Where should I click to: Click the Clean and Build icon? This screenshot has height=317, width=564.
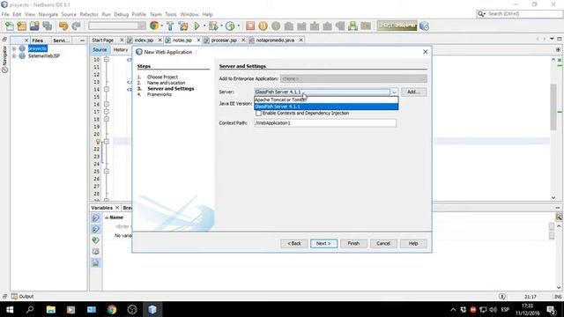click(x=183, y=26)
